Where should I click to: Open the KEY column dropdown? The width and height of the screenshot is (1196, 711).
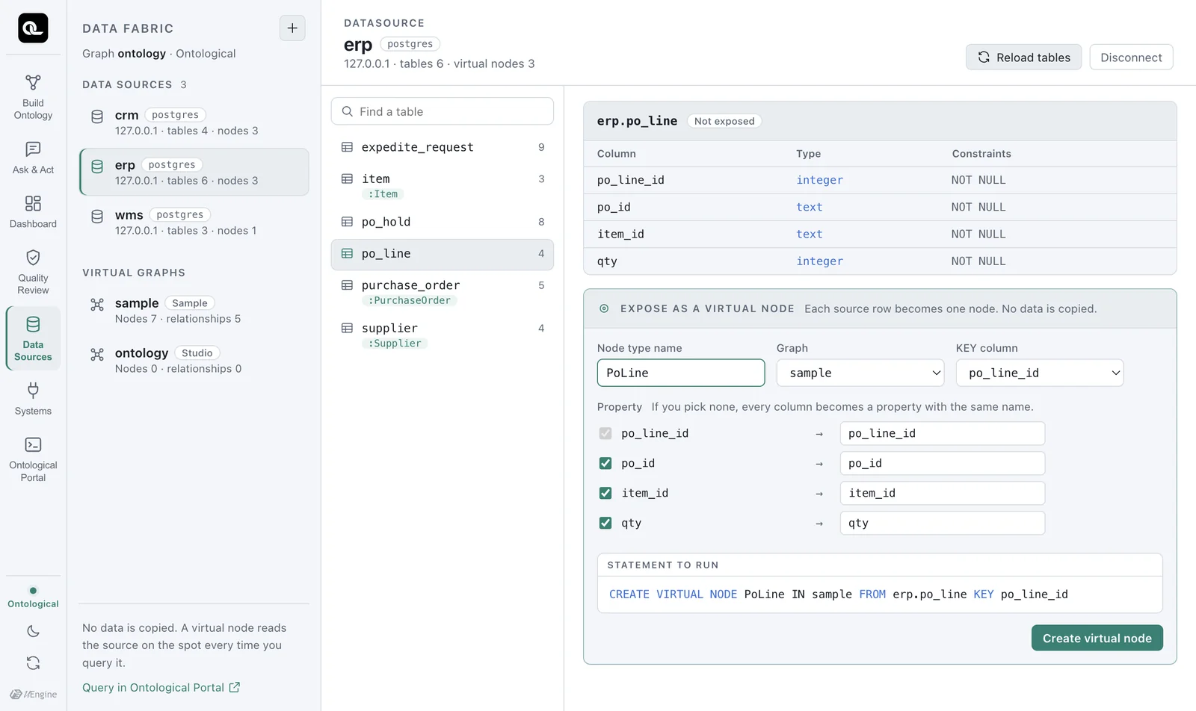coord(1040,373)
